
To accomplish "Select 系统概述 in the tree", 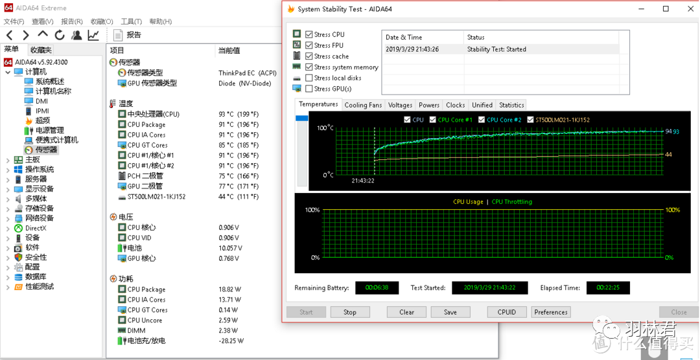I will pyautogui.click(x=49, y=82).
